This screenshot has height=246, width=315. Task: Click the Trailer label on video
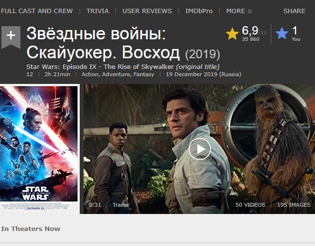pyautogui.click(x=121, y=205)
